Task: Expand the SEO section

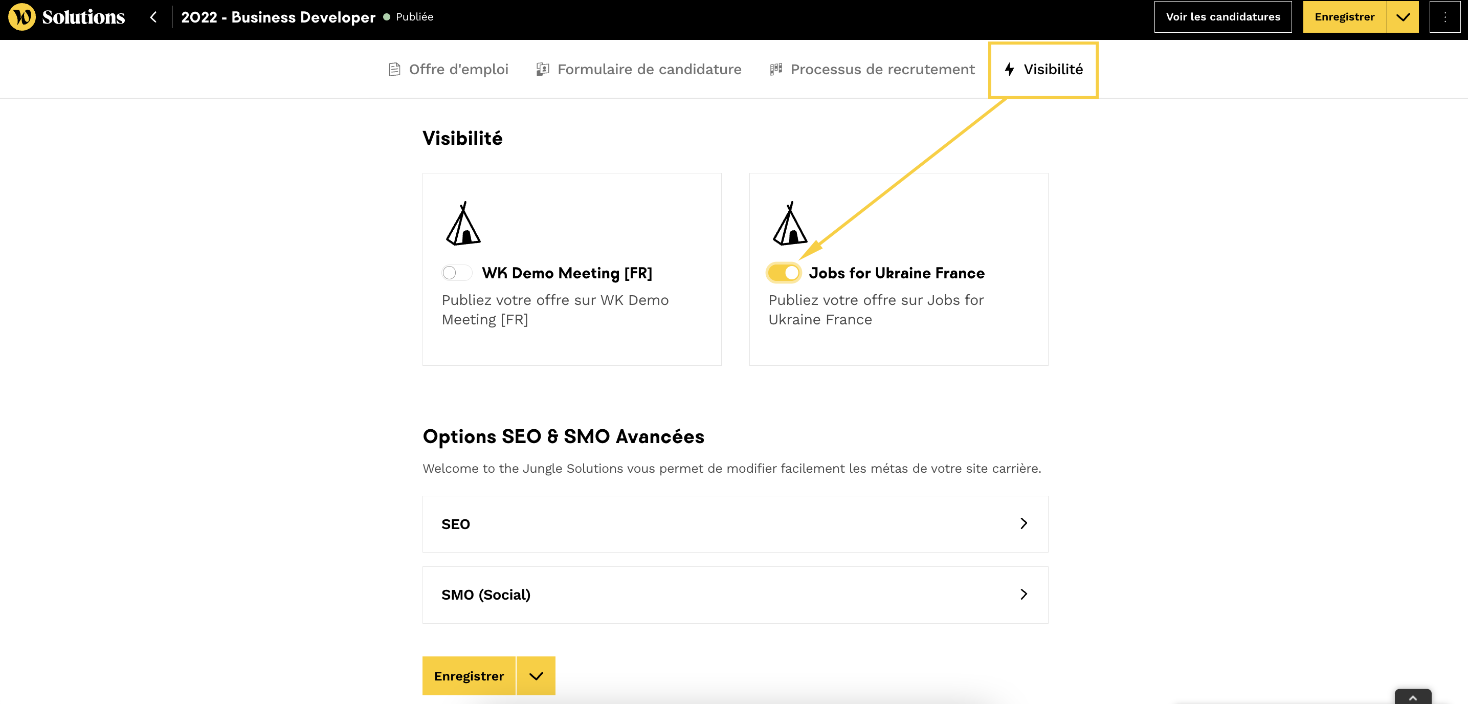Action: coord(735,524)
